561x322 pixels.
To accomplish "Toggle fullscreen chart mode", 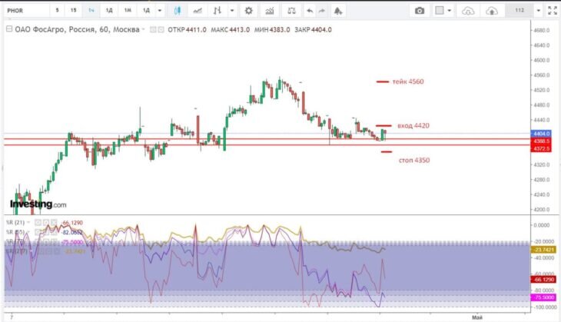I will [x=553, y=11].
